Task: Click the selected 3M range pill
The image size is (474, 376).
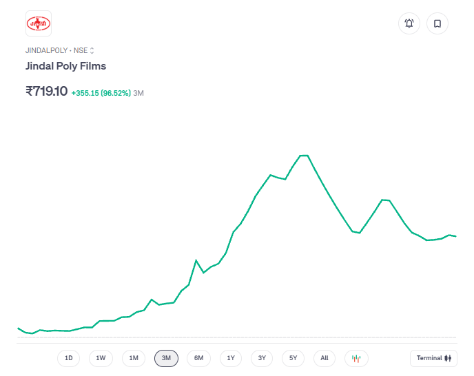Action: (x=166, y=358)
